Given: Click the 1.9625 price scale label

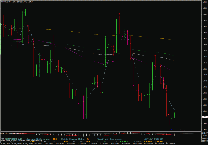Looking at the screenshot, I should coord(205,69).
